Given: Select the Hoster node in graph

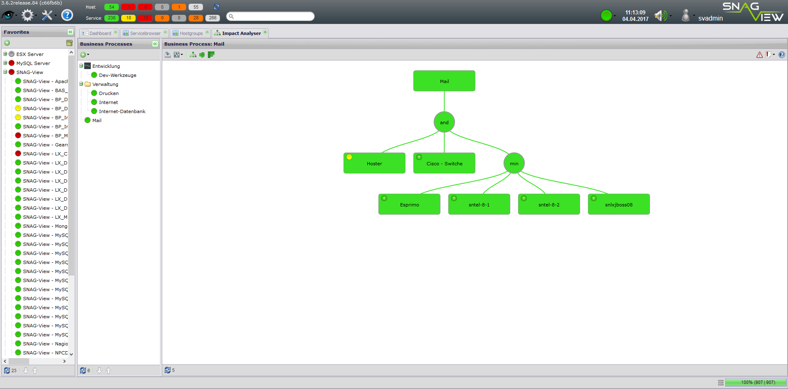Looking at the screenshot, I should coord(374,163).
